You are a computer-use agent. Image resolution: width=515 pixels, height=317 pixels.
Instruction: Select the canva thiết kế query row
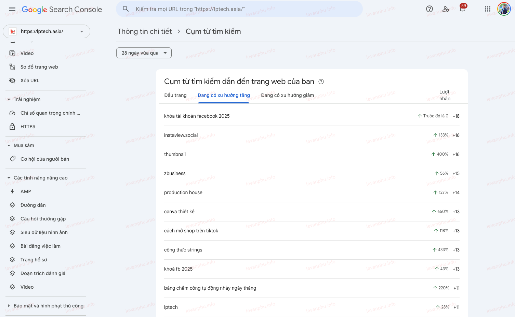[x=312, y=212]
